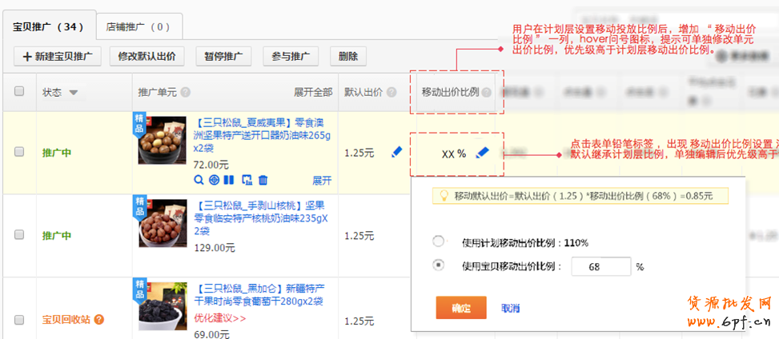Select 使用计划移动出价比例 radio option
The width and height of the screenshot is (779, 339).
pyautogui.click(x=438, y=241)
